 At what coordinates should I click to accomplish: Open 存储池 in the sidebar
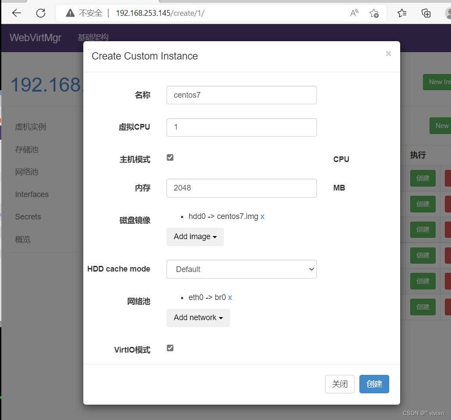coord(26,149)
